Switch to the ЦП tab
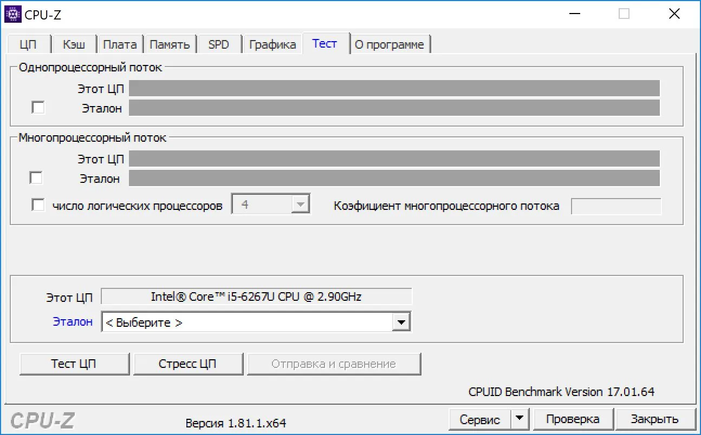Image resolution: width=701 pixels, height=435 pixels. [28, 44]
